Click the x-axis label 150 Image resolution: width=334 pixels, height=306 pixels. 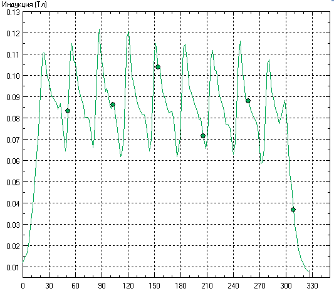(154, 286)
